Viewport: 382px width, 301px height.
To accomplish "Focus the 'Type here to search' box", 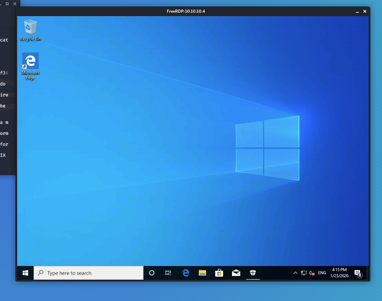I will point(89,273).
